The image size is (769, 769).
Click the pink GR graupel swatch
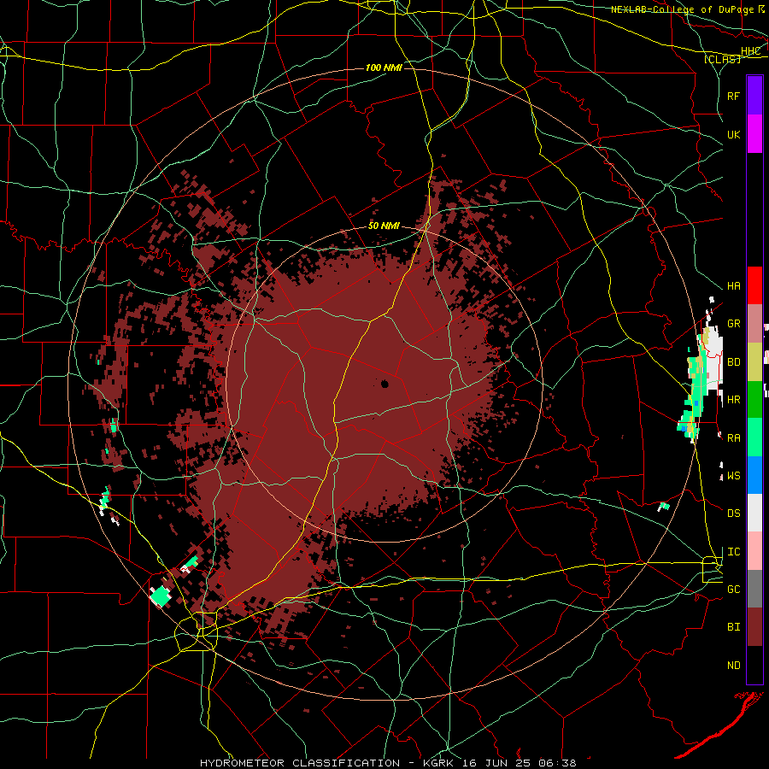coord(754,324)
